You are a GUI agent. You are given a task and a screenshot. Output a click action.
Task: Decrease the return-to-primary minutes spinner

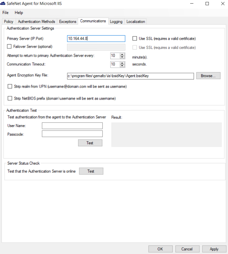[122, 57]
